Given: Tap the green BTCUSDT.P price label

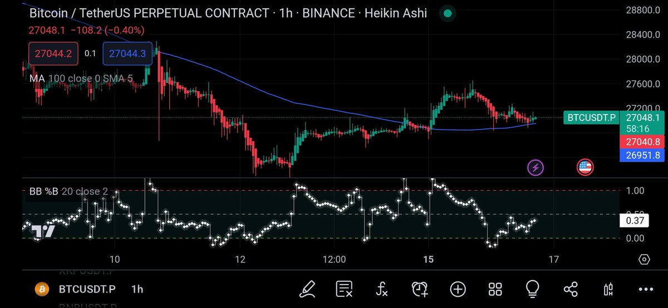Looking at the screenshot, I should [x=591, y=117].
